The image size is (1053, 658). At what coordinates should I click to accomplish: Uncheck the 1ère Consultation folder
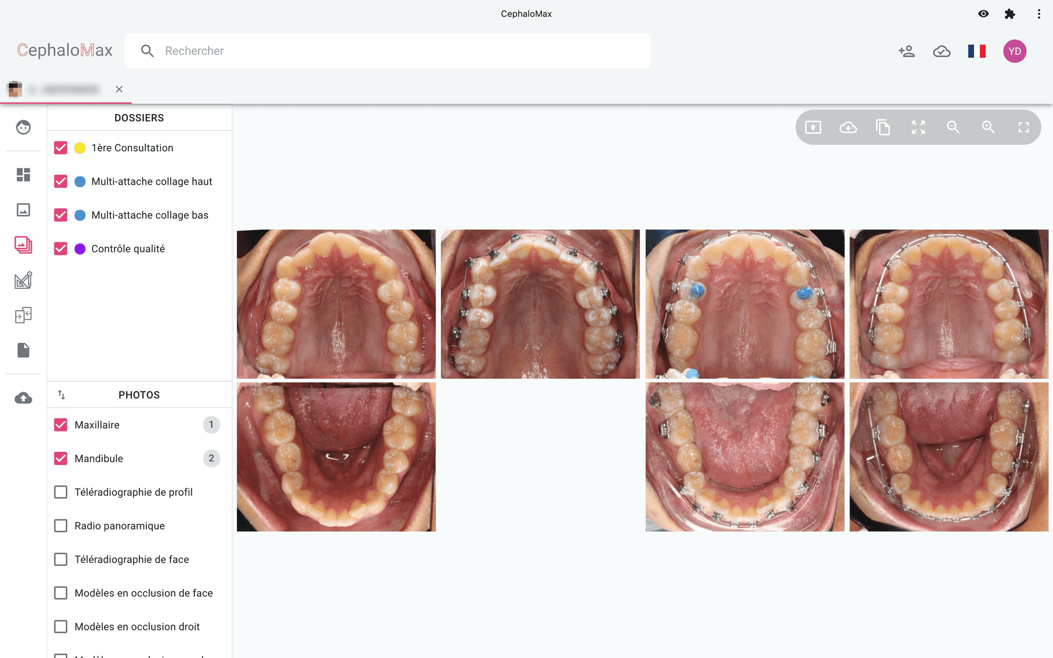[61, 148]
